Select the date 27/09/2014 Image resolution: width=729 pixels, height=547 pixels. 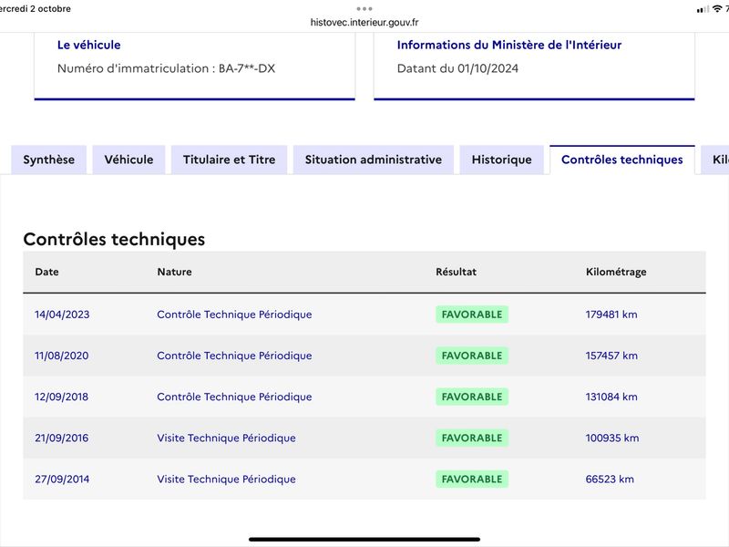click(x=62, y=480)
